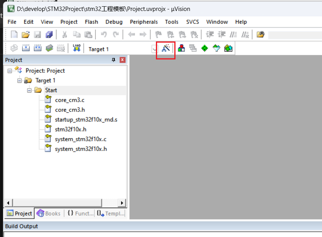Comment the selection with the comment icon
Screen dimensions: 322x237
233,34
